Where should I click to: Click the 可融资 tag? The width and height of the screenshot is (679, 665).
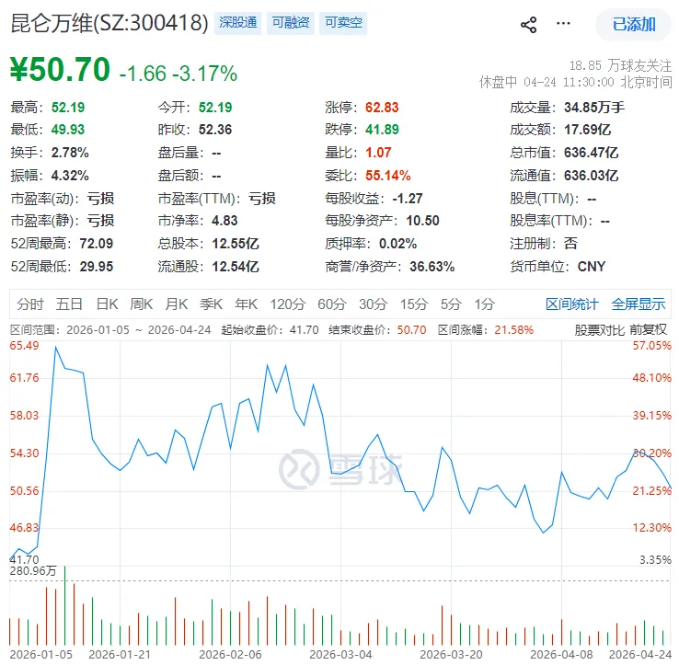(x=291, y=23)
